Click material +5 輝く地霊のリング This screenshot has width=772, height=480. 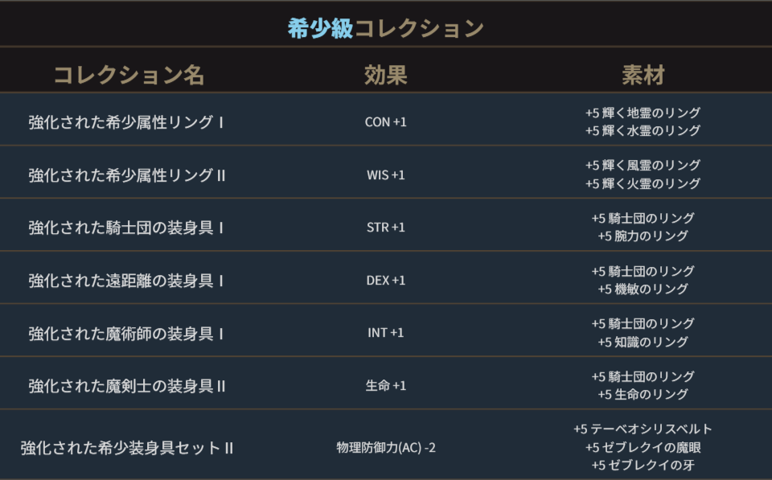pos(643,113)
